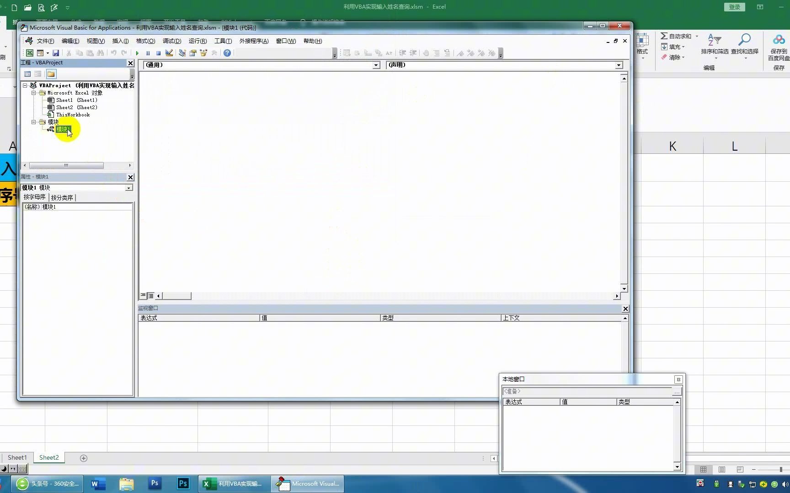Open the 模块1 模块 properties object dropdown
The height and width of the screenshot is (493, 790).
tap(128, 188)
